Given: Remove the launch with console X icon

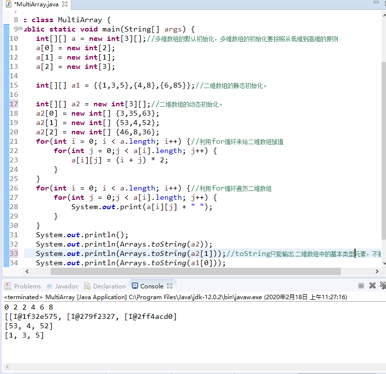Looking at the screenshot, I should pyautogui.click(x=372, y=285).
